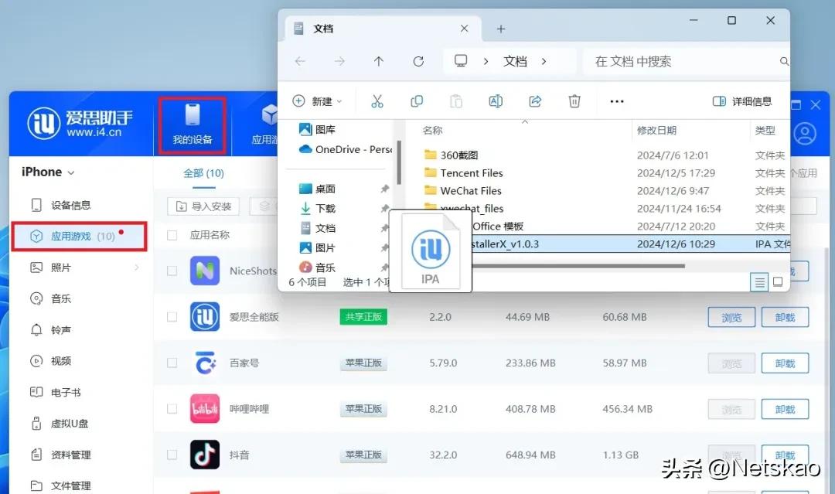Viewport: 835px width, 494px height.
Task: Open 设备信息 in the sidebar
Action: 71,205
